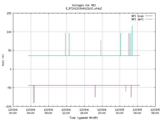Click the purple bias spike near 18:30
The height and width of the screenshot is (120, 160).
pyautogui.click(x=95, y=91)
